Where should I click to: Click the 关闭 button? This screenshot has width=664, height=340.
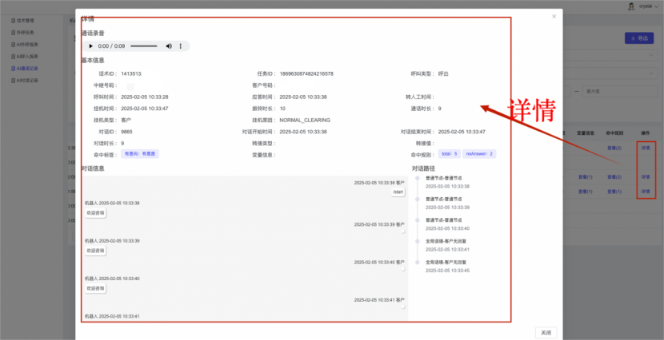click(546, 332)
